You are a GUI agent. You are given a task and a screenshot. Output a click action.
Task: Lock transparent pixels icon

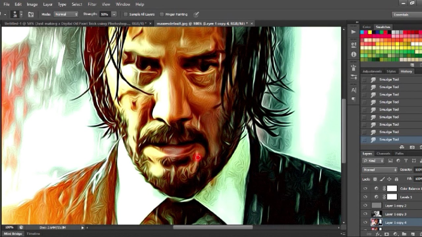(375, 179)
